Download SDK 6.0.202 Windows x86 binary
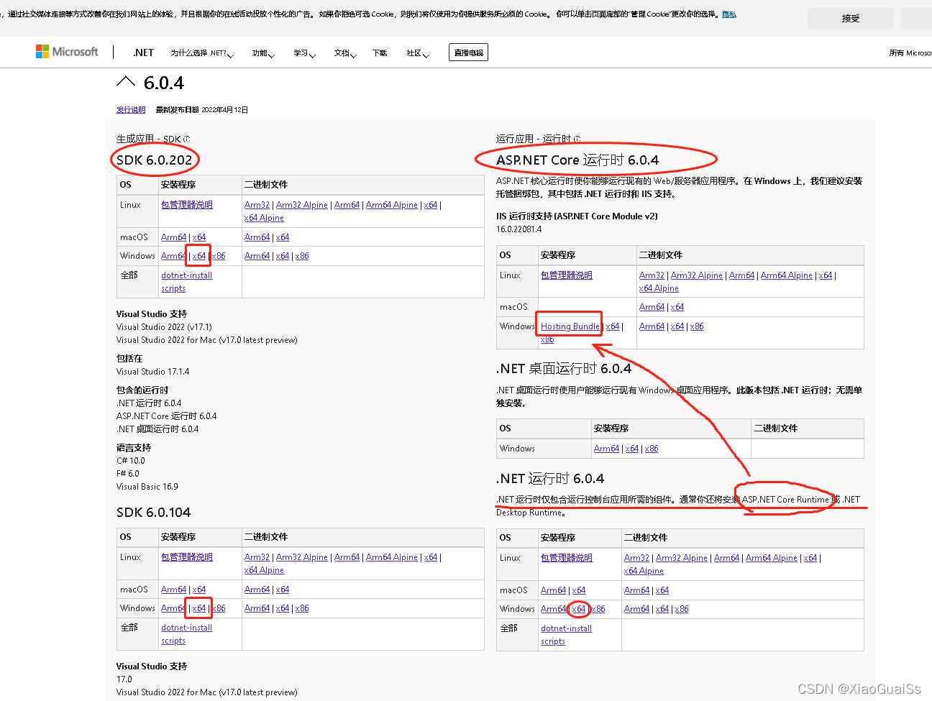Screen dimensions: 932x701 (x=302, y=256)
